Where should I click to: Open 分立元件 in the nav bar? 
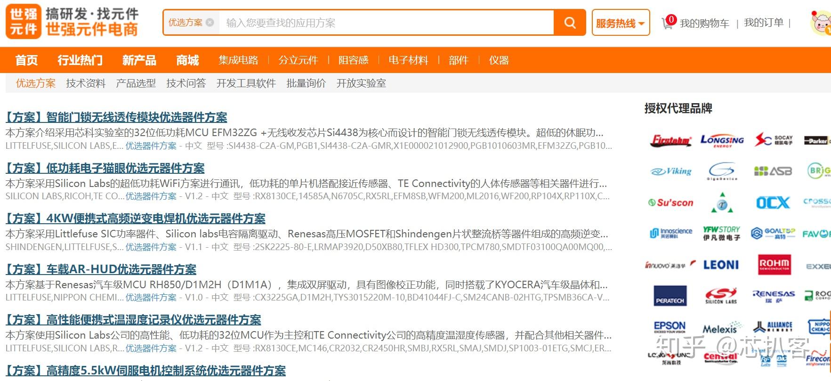coord(298,60)
